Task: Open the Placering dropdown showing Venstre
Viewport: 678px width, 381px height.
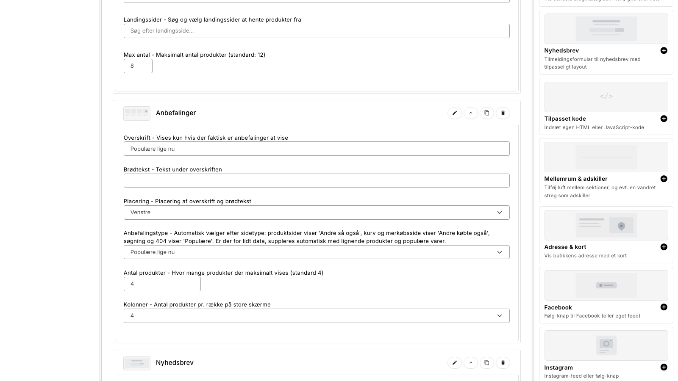Action: [317, 213]
